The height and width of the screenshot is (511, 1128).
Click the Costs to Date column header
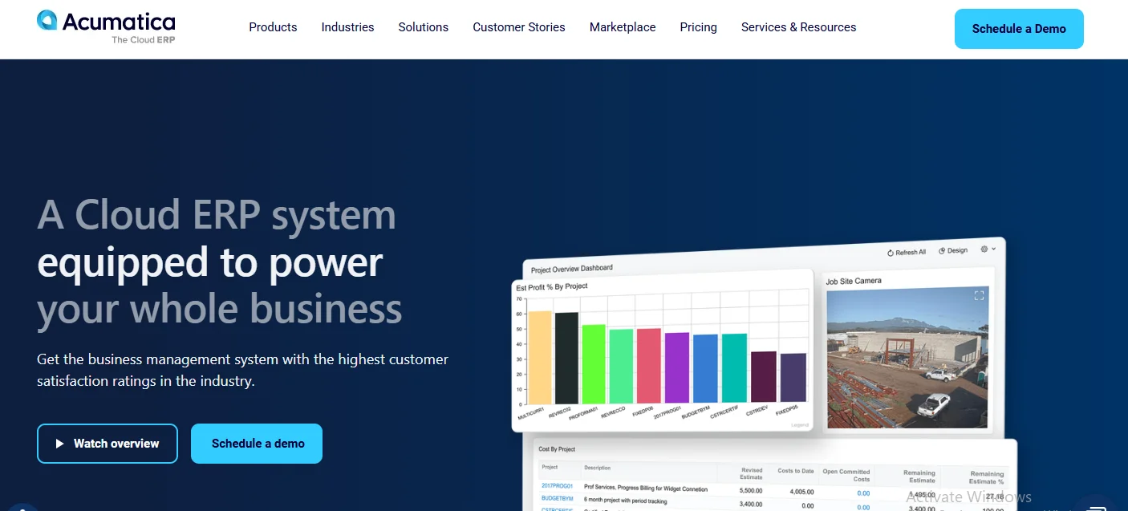point(796,471)
